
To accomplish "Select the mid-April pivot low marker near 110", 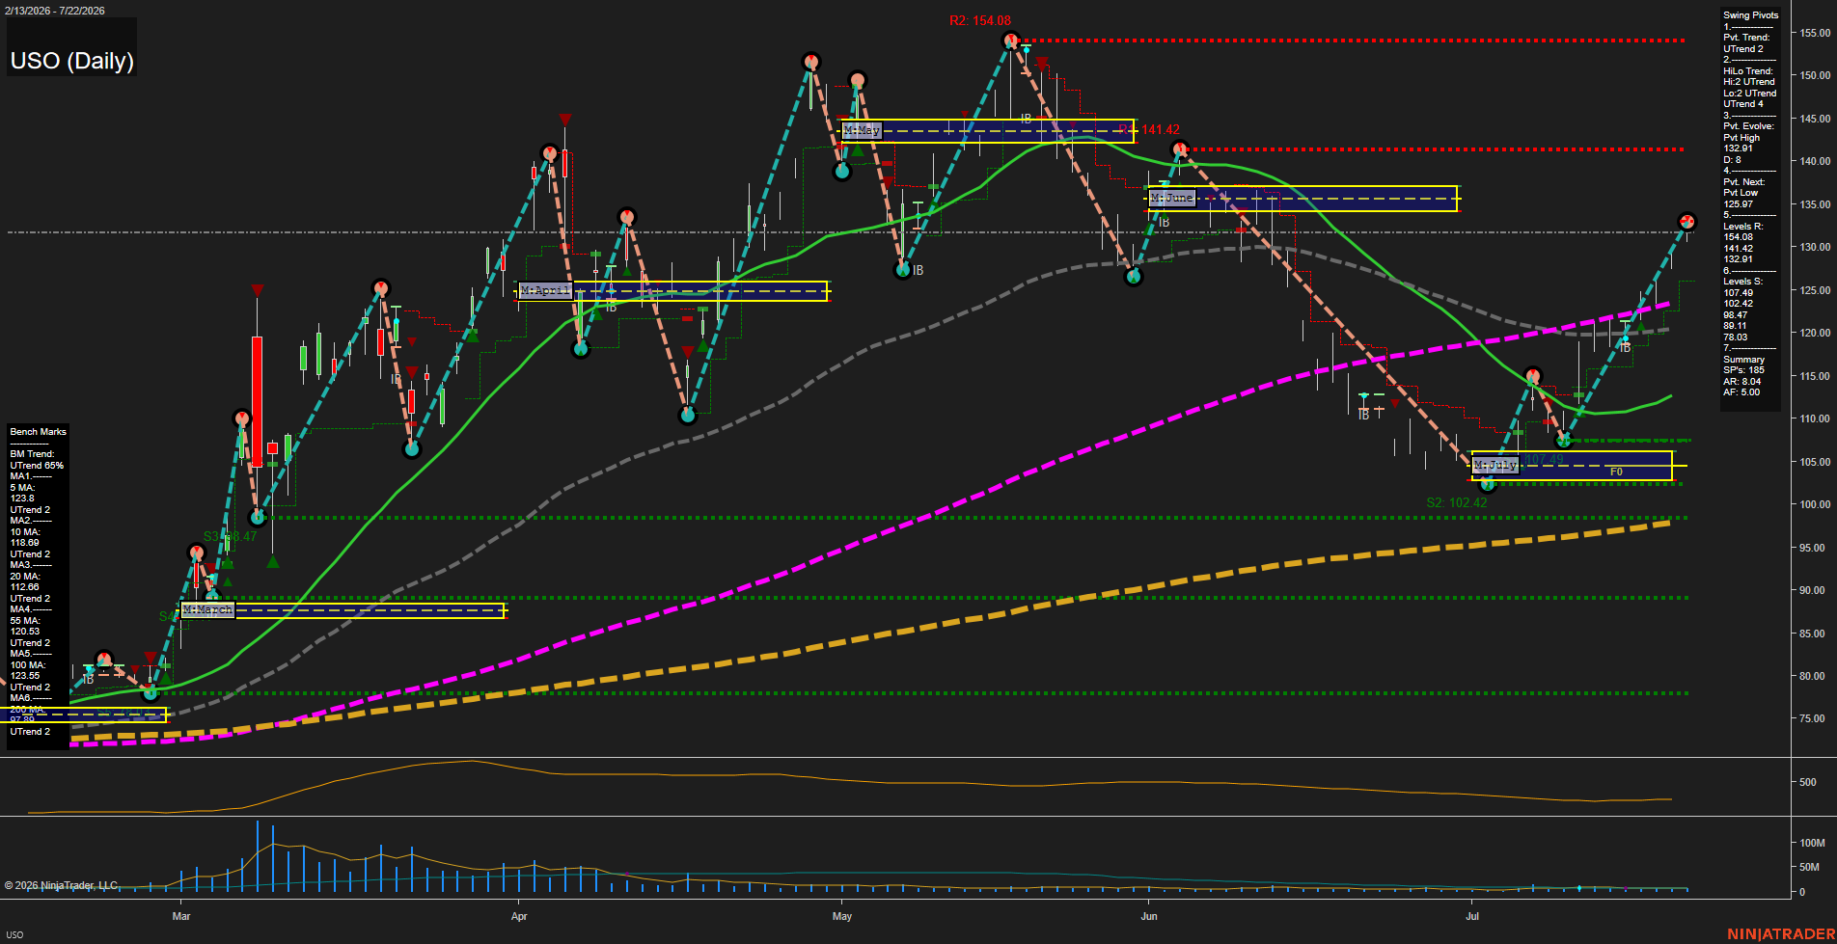I will point(688,416).
